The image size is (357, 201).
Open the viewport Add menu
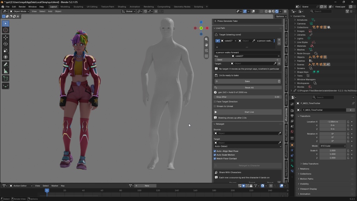pyautogui.click(x=50, y=12)
